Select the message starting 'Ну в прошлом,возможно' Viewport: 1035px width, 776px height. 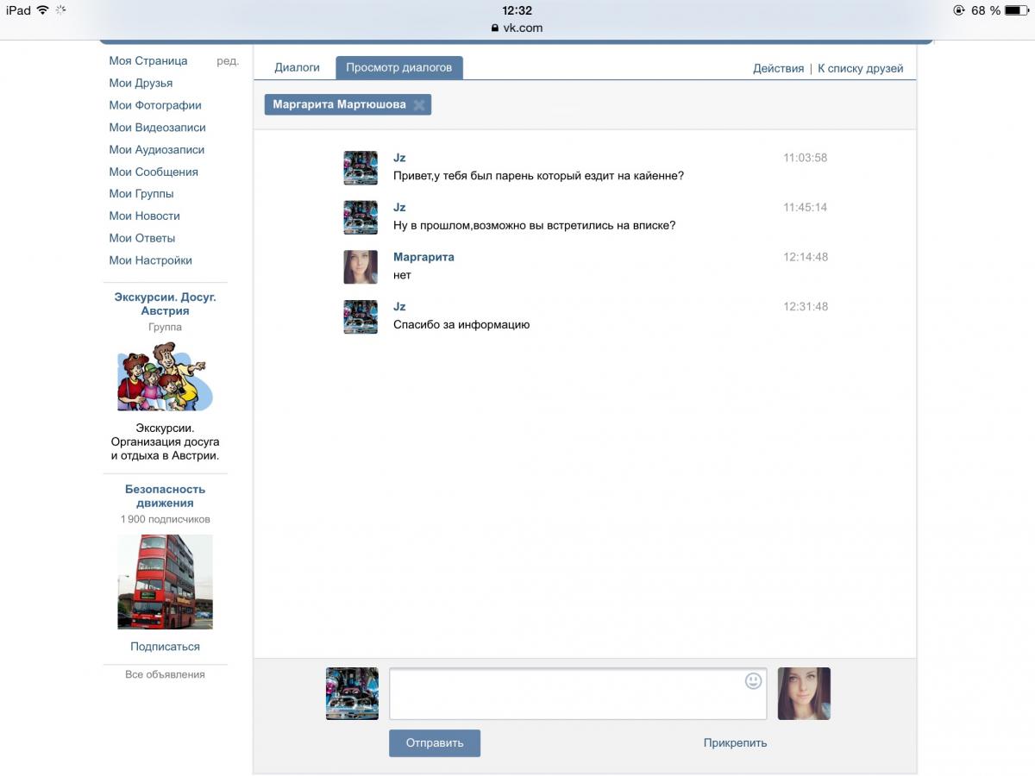point(534,226)
